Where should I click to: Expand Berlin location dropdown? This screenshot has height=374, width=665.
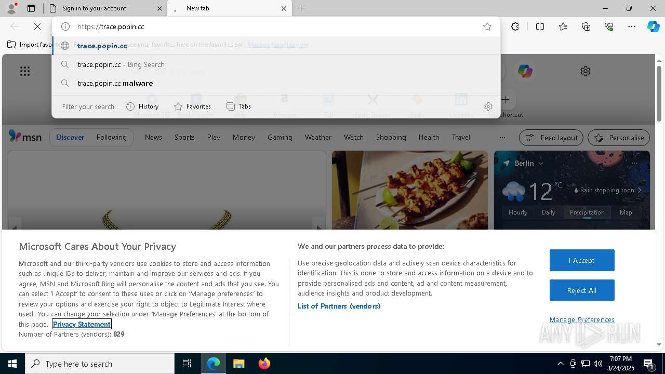541,163
